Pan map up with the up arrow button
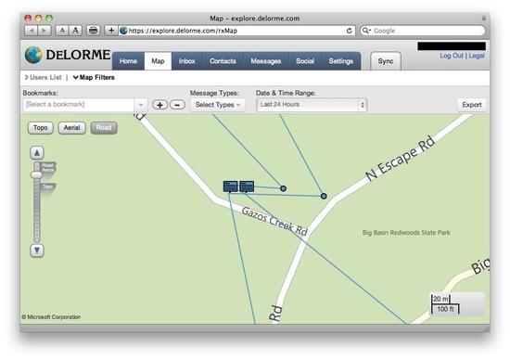 pos(37,153)
